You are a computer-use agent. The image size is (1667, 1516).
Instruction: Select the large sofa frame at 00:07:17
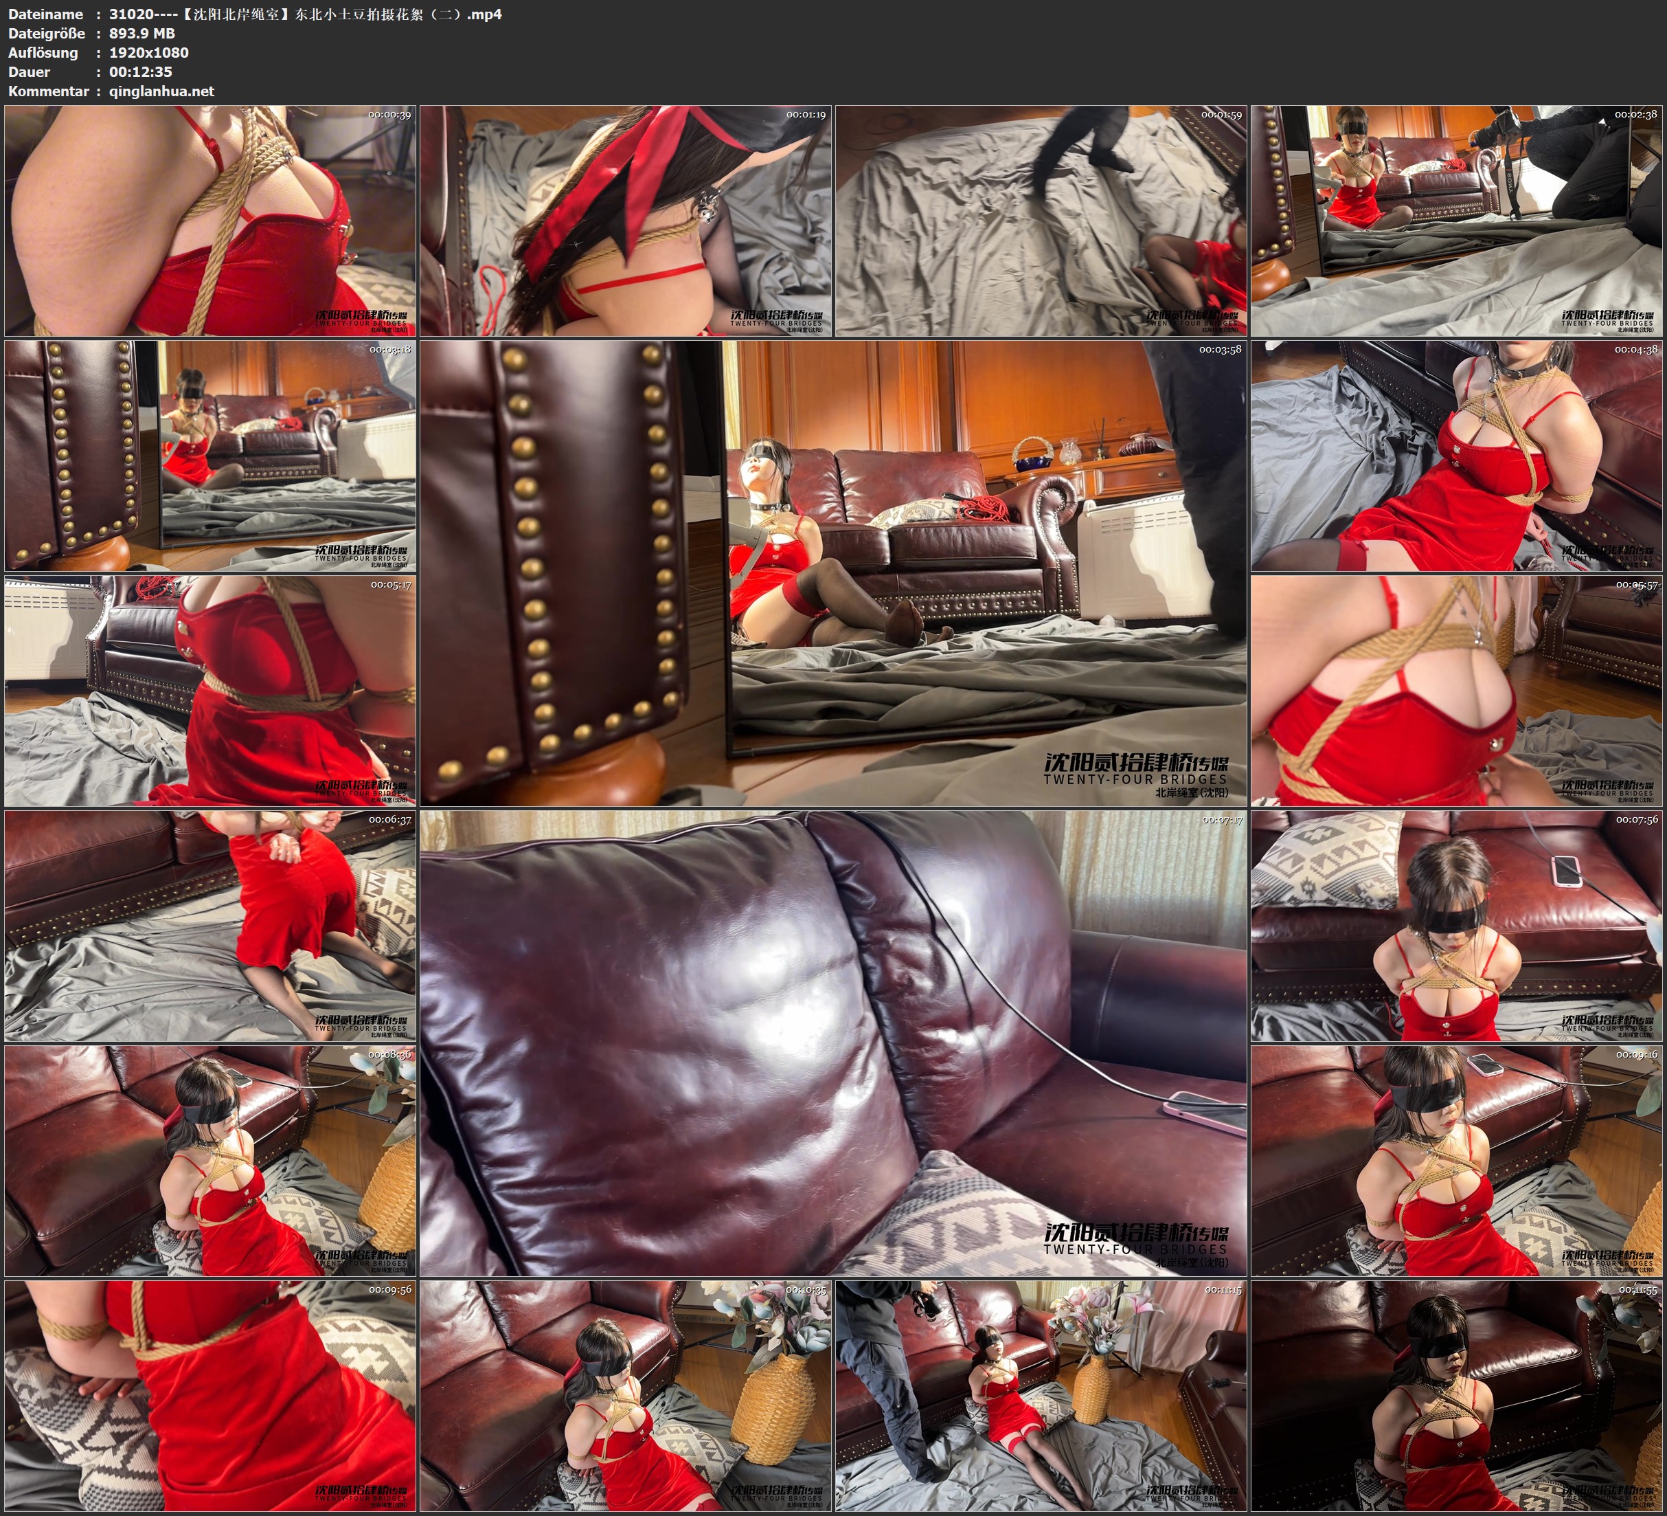tap(834, 1043)
